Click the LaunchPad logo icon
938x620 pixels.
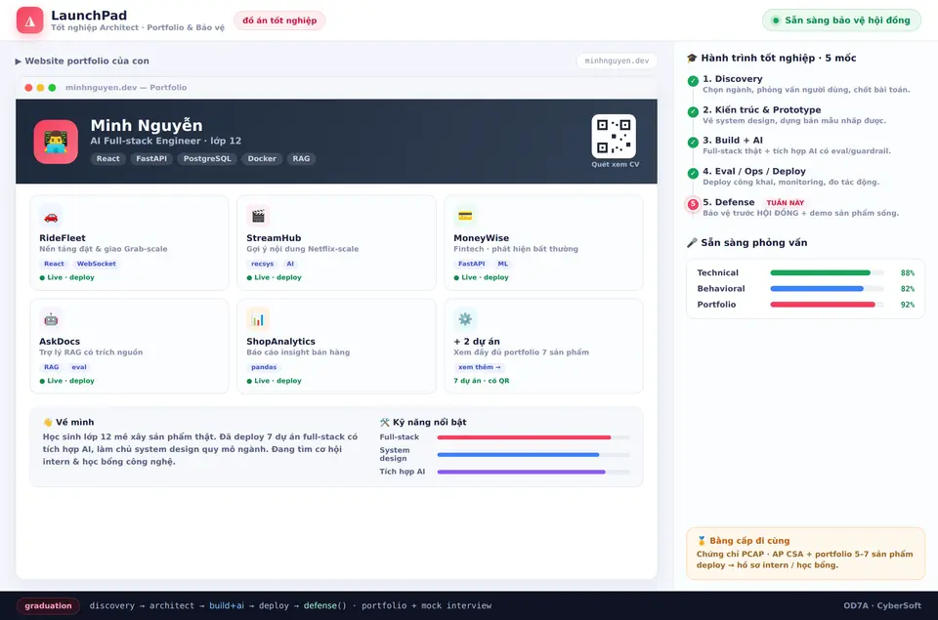click(x=30, y=21)
